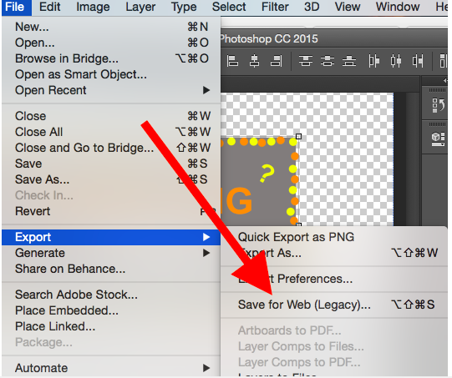Screen dimensions: 452x378
Task: Choose Save from File menu
Action: pyautogui.click(x=111, y=164)
